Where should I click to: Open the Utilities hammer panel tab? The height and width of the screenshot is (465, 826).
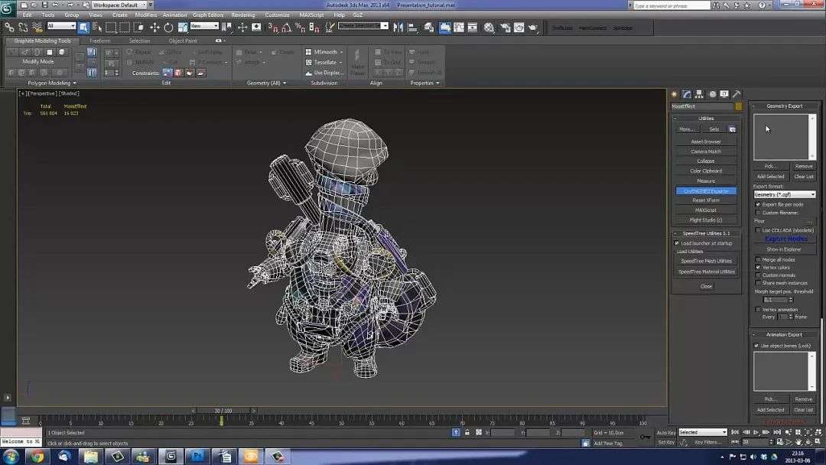737,94
